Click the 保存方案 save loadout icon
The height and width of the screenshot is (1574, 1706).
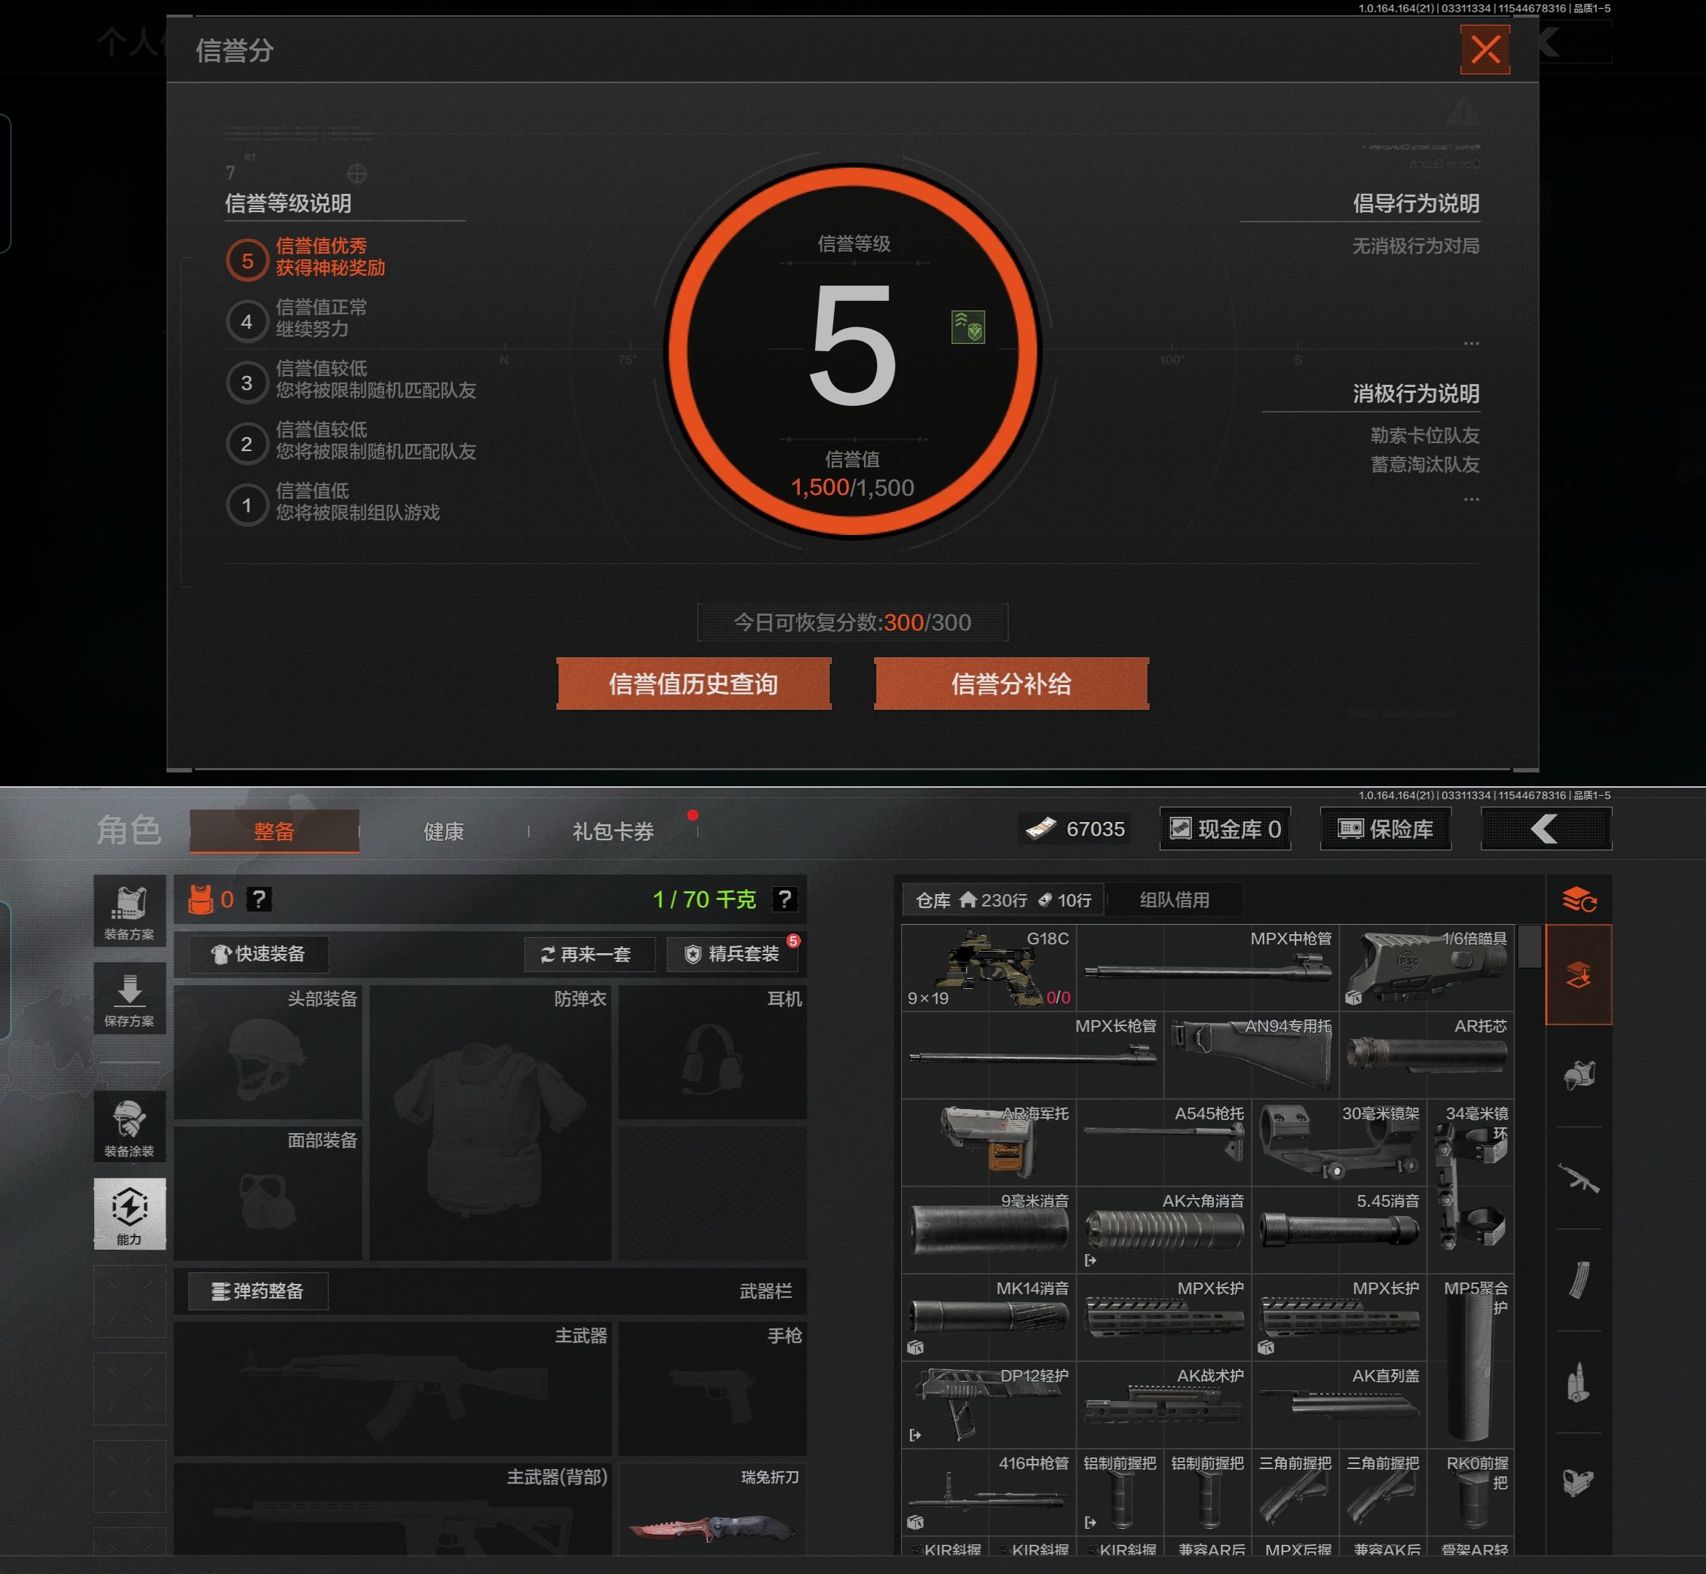pos(130,998)
